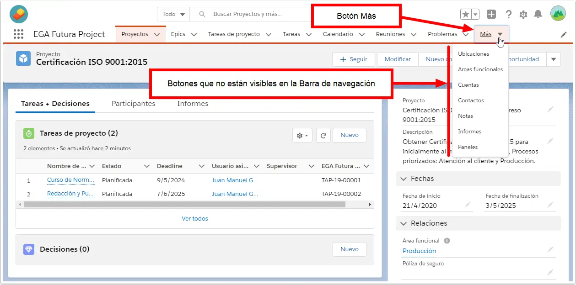Image resolution: width=576 pixels, height=285 pixels.
Task: Switch to the Participantes tab
Action: coord(134,104)
